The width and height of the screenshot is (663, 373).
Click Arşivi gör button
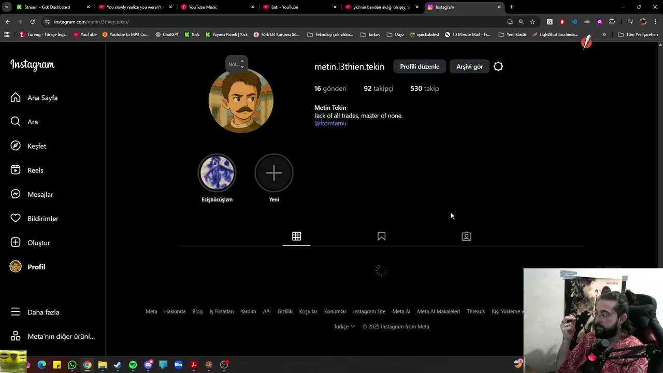[x=469, y=66]
